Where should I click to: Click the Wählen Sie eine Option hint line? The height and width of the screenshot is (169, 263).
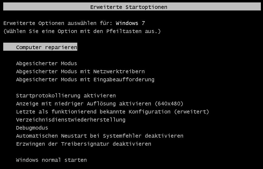click(82, 31)
